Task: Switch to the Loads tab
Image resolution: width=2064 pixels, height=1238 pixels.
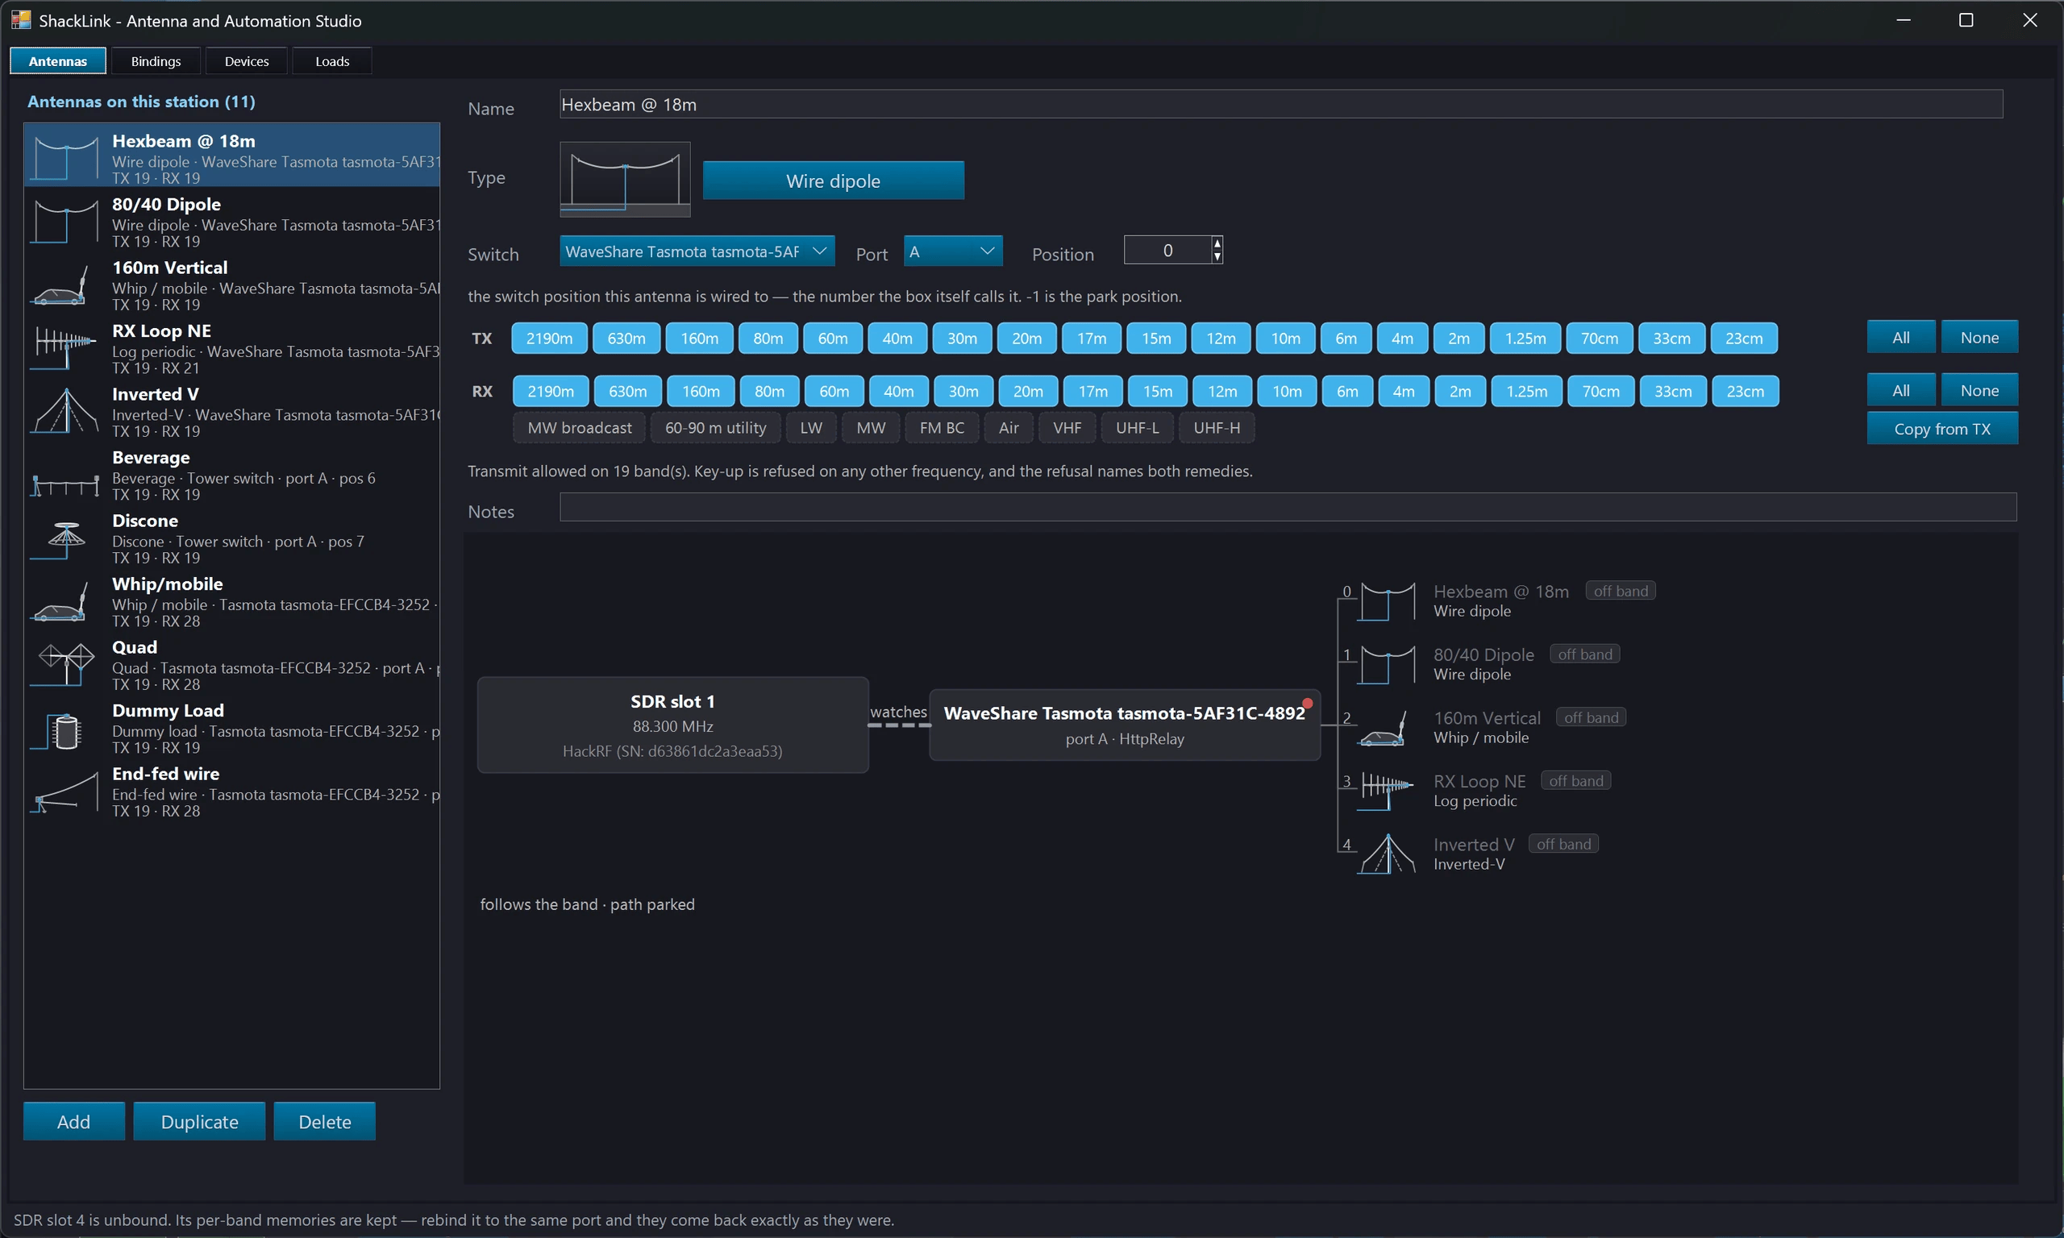Action: pos(332,61)
